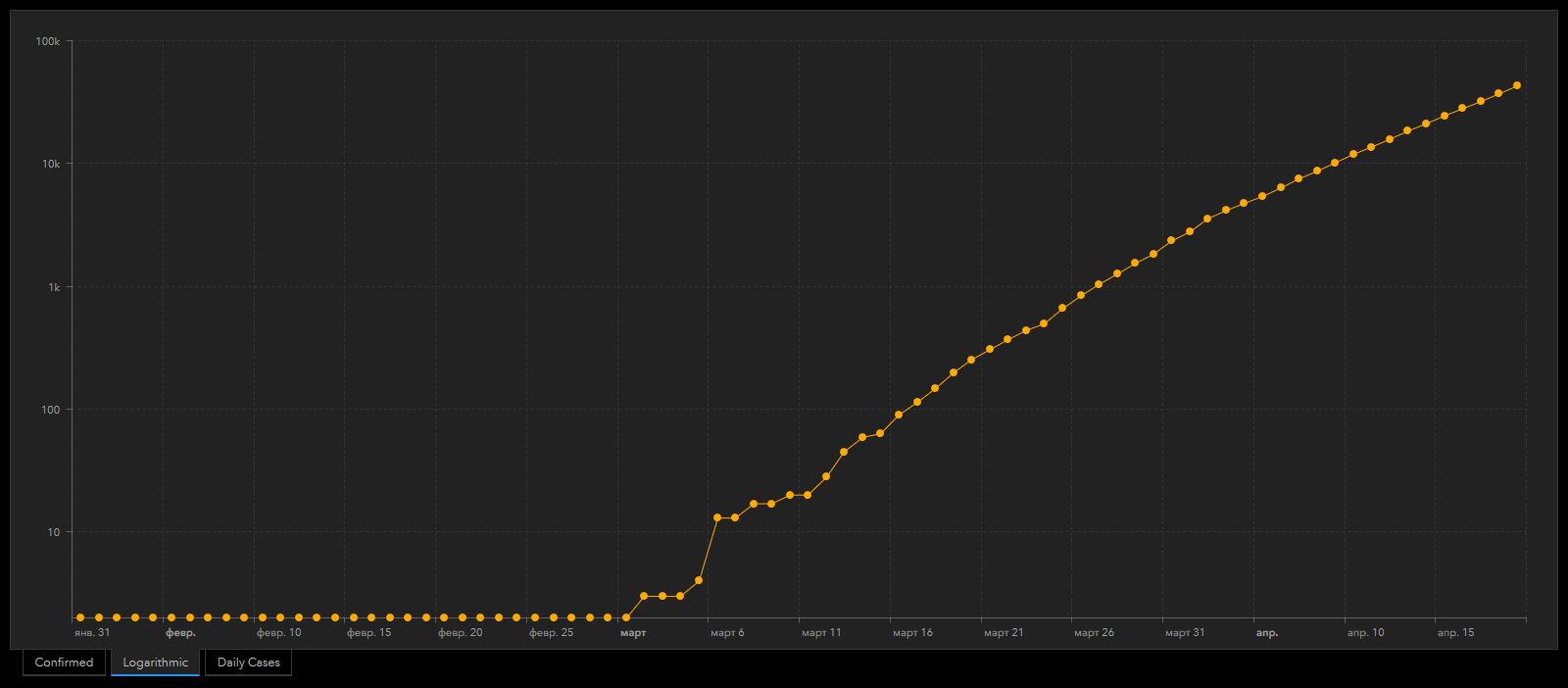The width and height of the screenshot is (1568, 688).
Task: Click the 'апр. 10' date label
Action: [x=1366, y=633]
